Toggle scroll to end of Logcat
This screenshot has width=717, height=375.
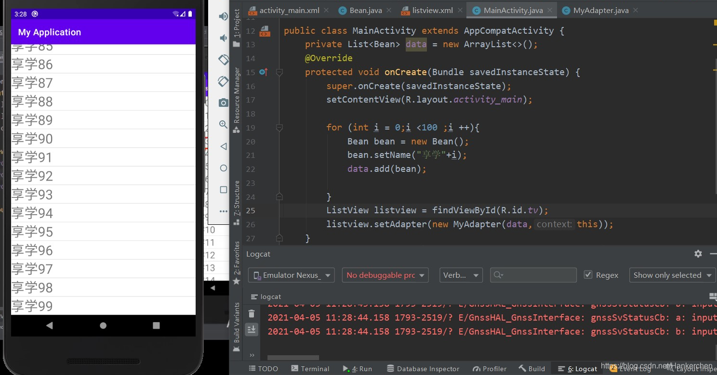pos(252,329)
